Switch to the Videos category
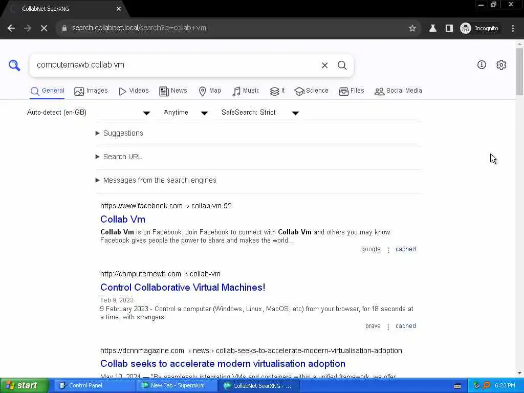 (134, 91)
